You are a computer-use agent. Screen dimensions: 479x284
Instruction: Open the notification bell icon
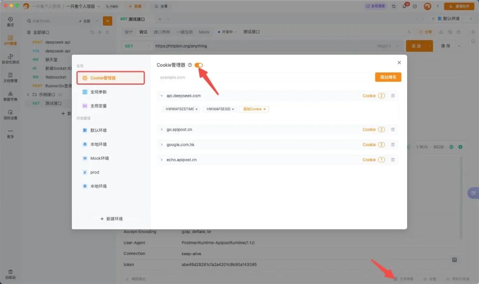click(x=405, y=6)
